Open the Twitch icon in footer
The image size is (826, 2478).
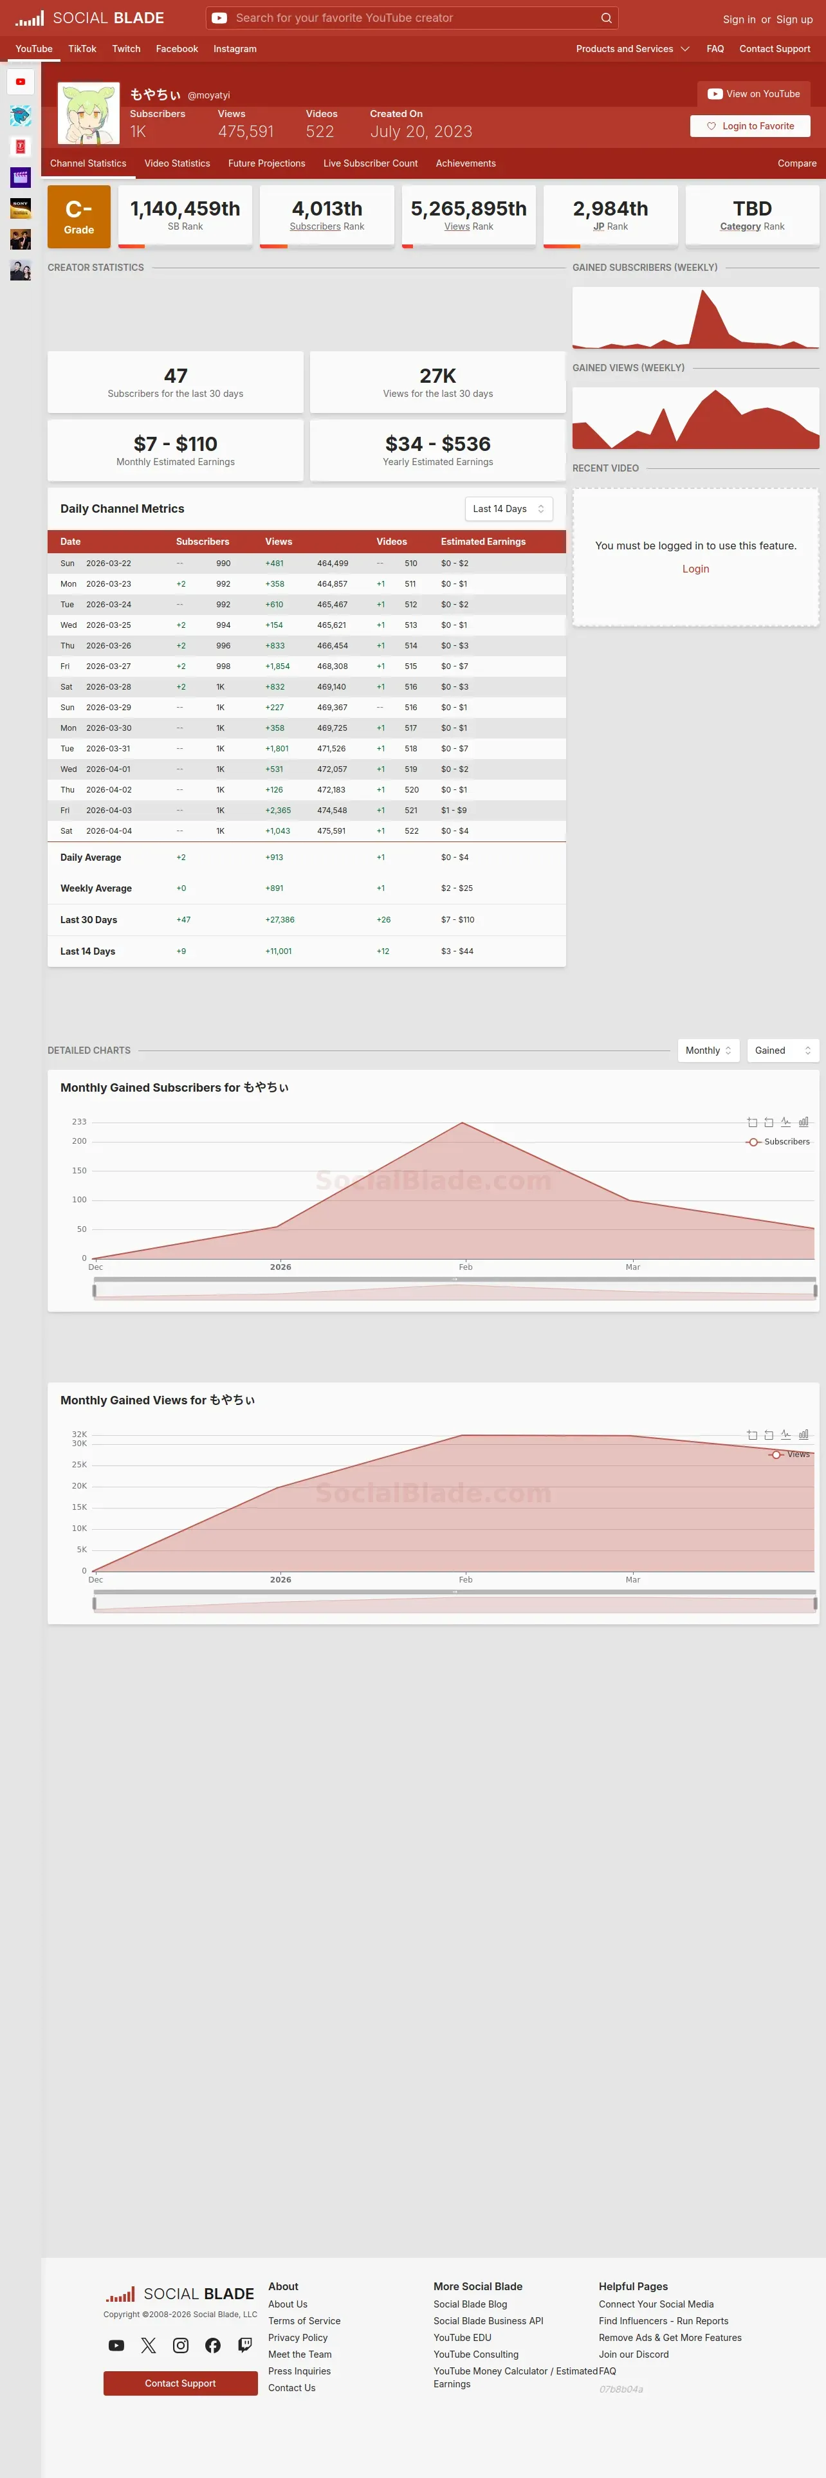[245, 2345]
